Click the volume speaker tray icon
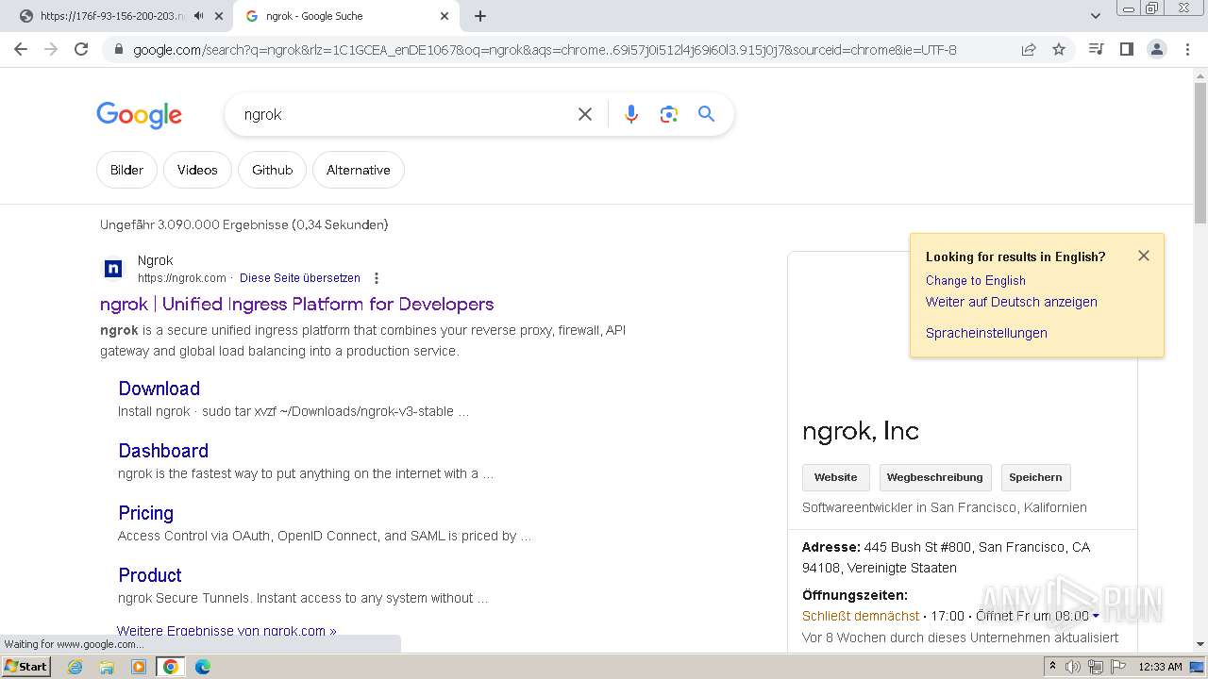The image size is (1208, 679). pyautogui.click(x=1073, y=667)
